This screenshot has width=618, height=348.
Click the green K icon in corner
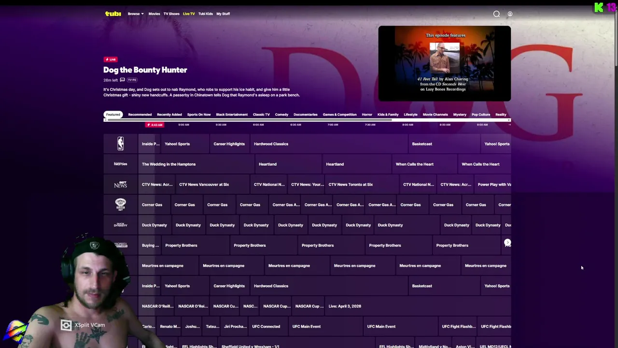pos(599,7)
